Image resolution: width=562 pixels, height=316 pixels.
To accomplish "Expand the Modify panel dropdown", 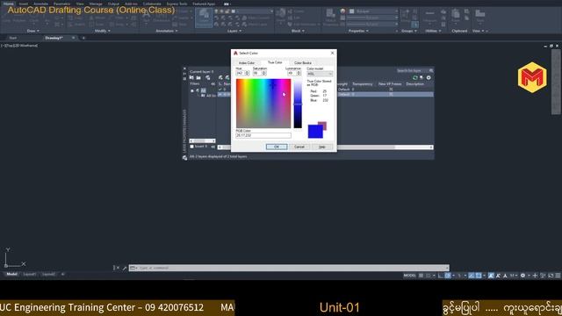I will pyautogui.click(x=102, y=31).
